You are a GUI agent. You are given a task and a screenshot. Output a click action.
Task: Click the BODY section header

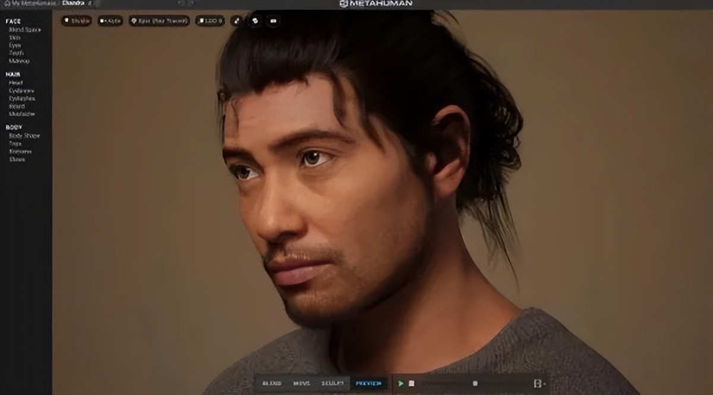tap(14, 127)
